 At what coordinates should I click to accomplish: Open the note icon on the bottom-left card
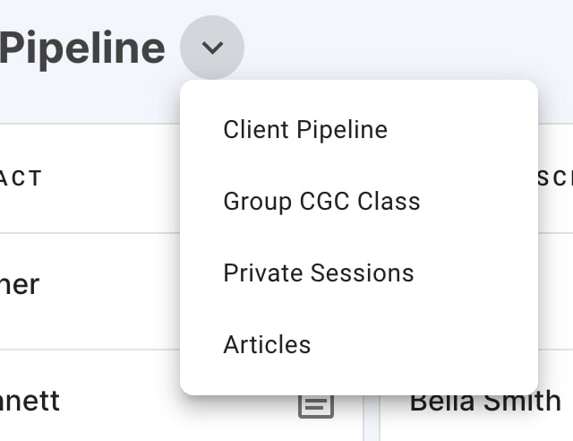click(316, 405)
